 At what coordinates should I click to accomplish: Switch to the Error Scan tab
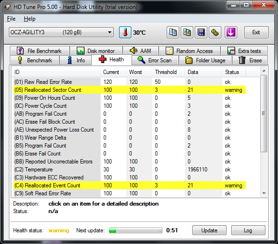point(155,60)
